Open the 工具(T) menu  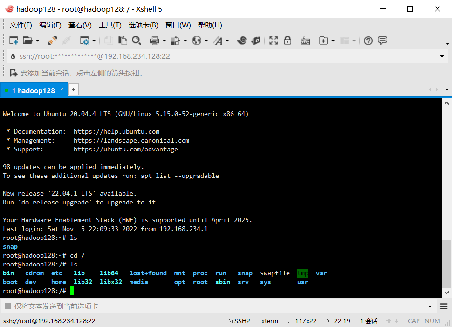110,25
